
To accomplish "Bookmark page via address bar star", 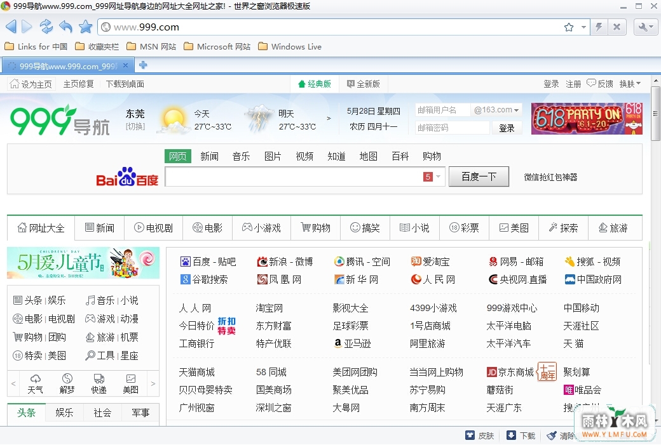I will click(x=569, y=27).
